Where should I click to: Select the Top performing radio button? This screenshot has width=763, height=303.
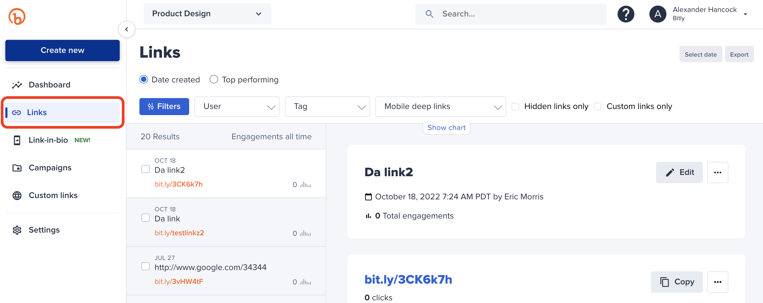tap(213, 79)
